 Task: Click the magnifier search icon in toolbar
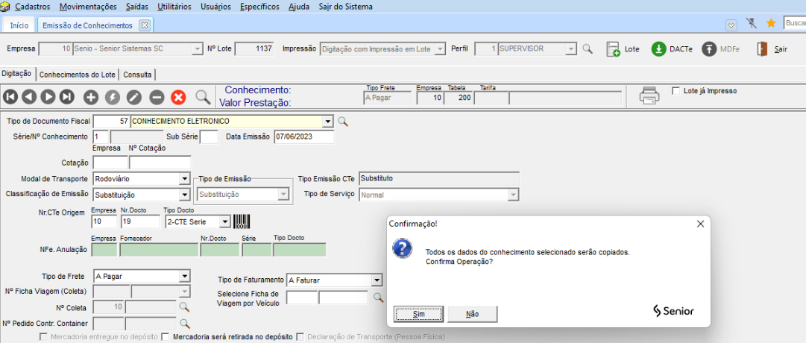(203, 97)
